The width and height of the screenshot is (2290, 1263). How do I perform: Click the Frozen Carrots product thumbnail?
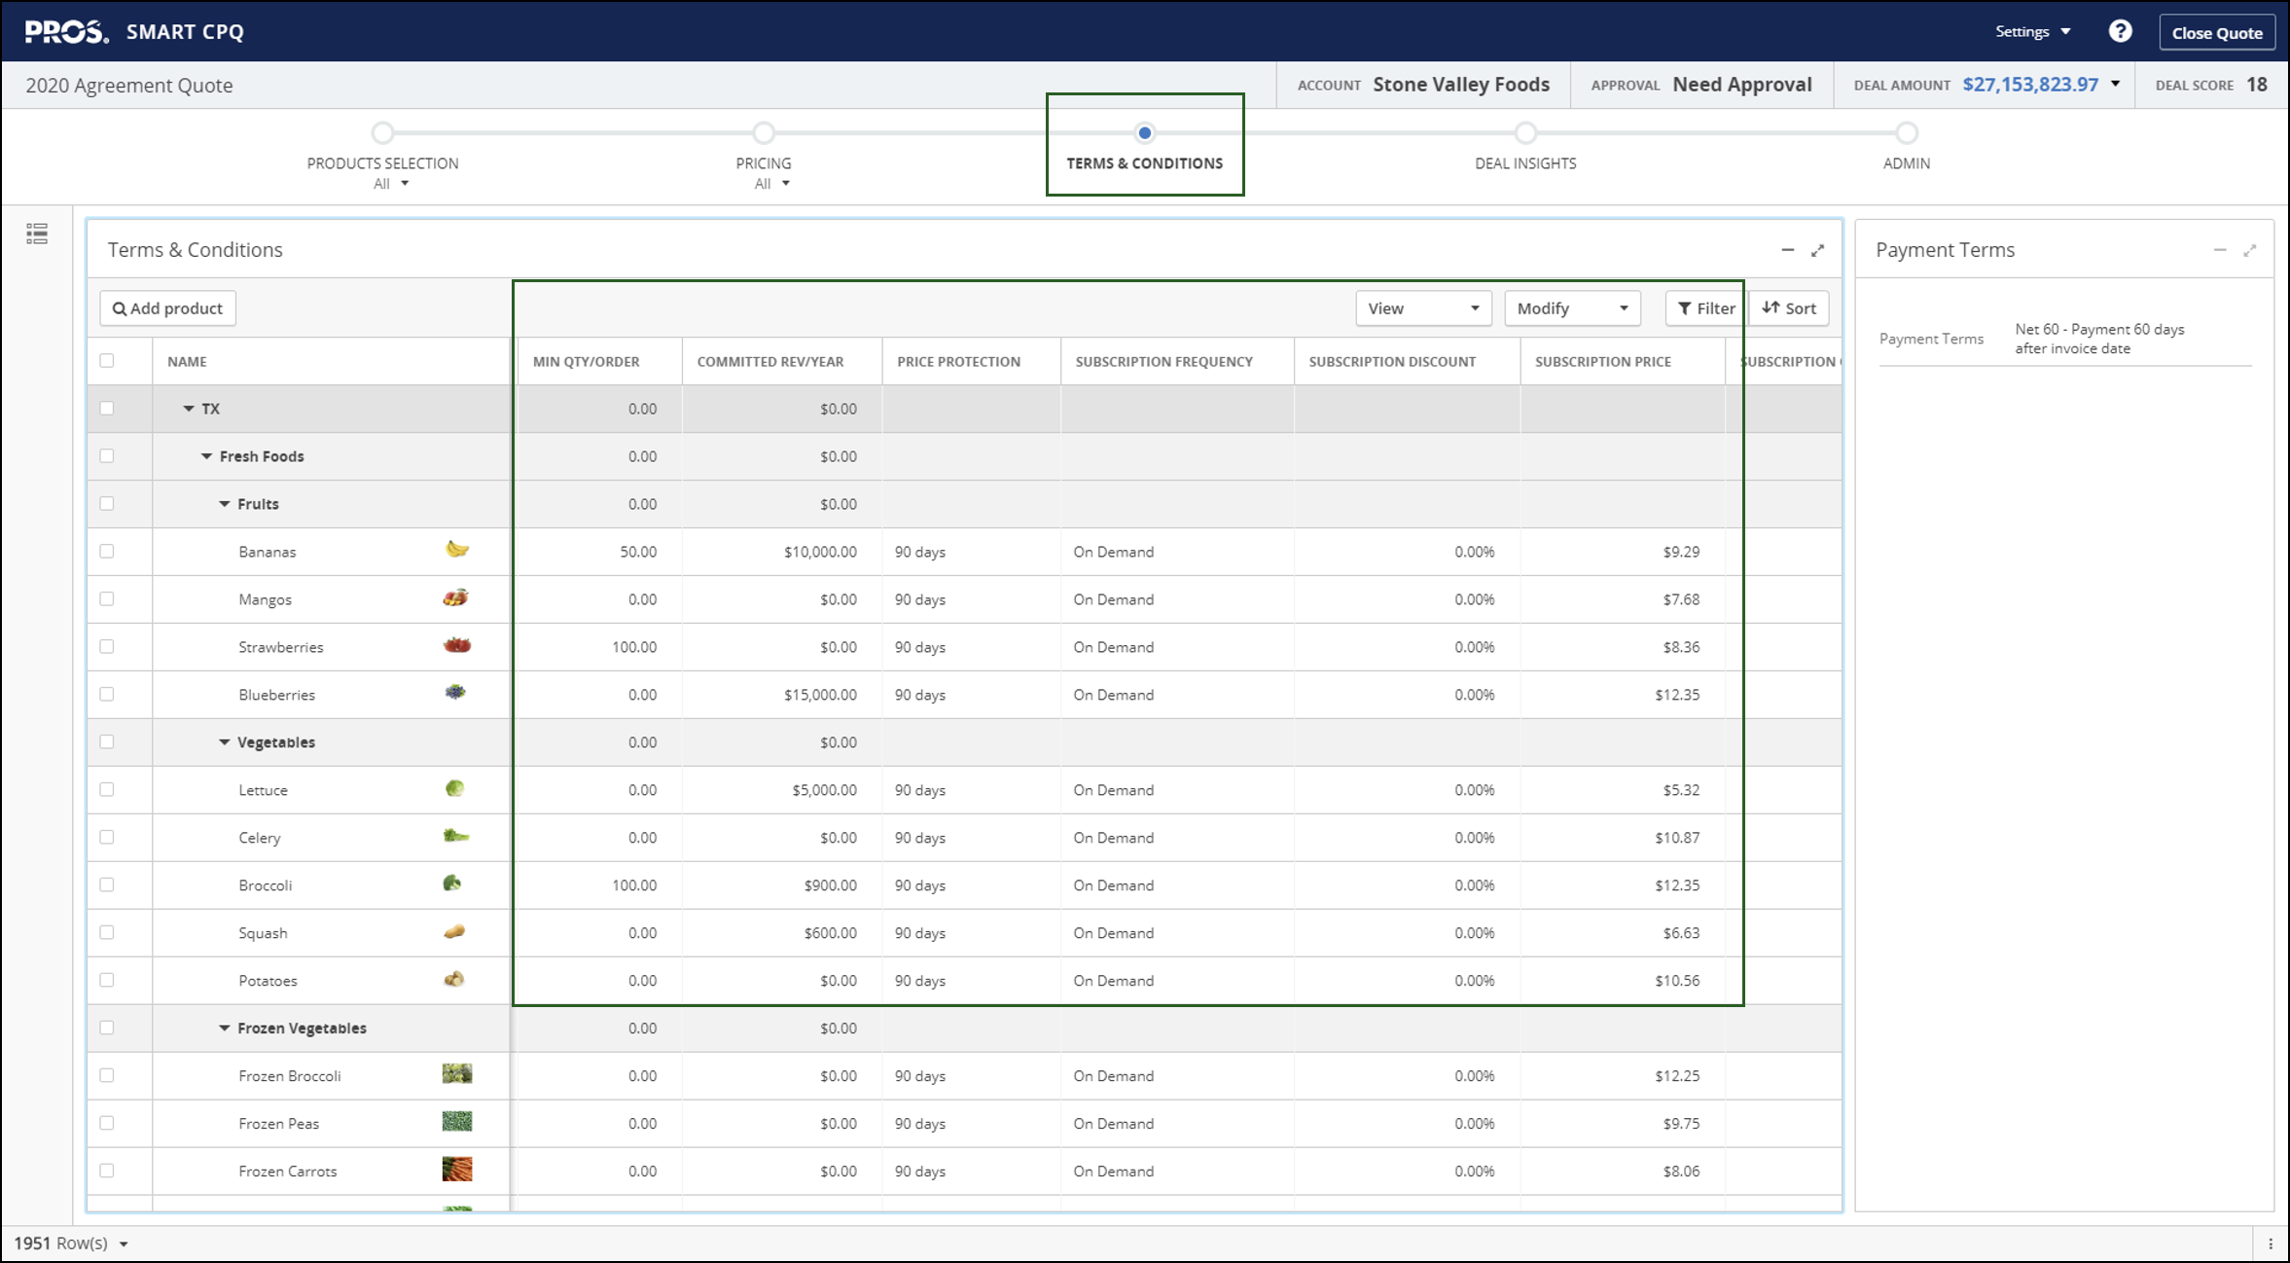(456, 1170)
